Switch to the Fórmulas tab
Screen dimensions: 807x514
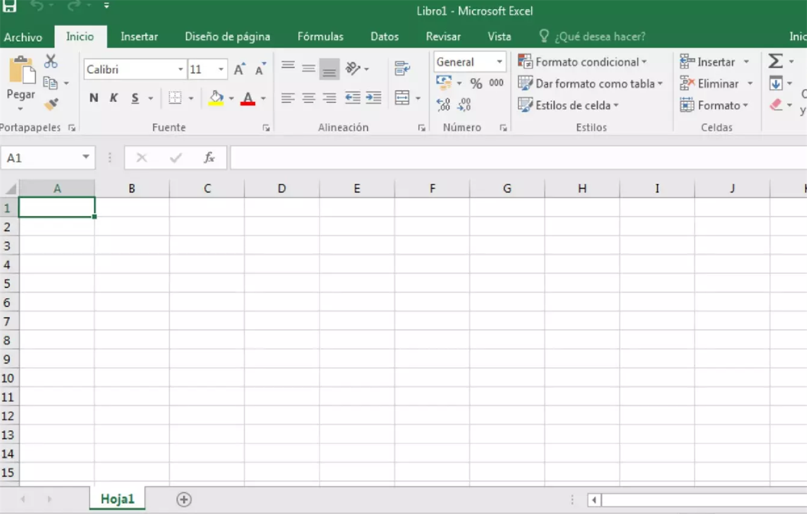[x=321, y=37]
